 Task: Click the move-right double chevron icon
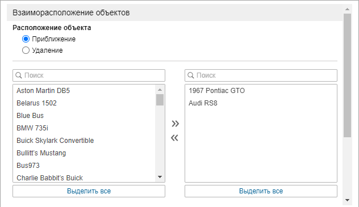coord(175,124)
